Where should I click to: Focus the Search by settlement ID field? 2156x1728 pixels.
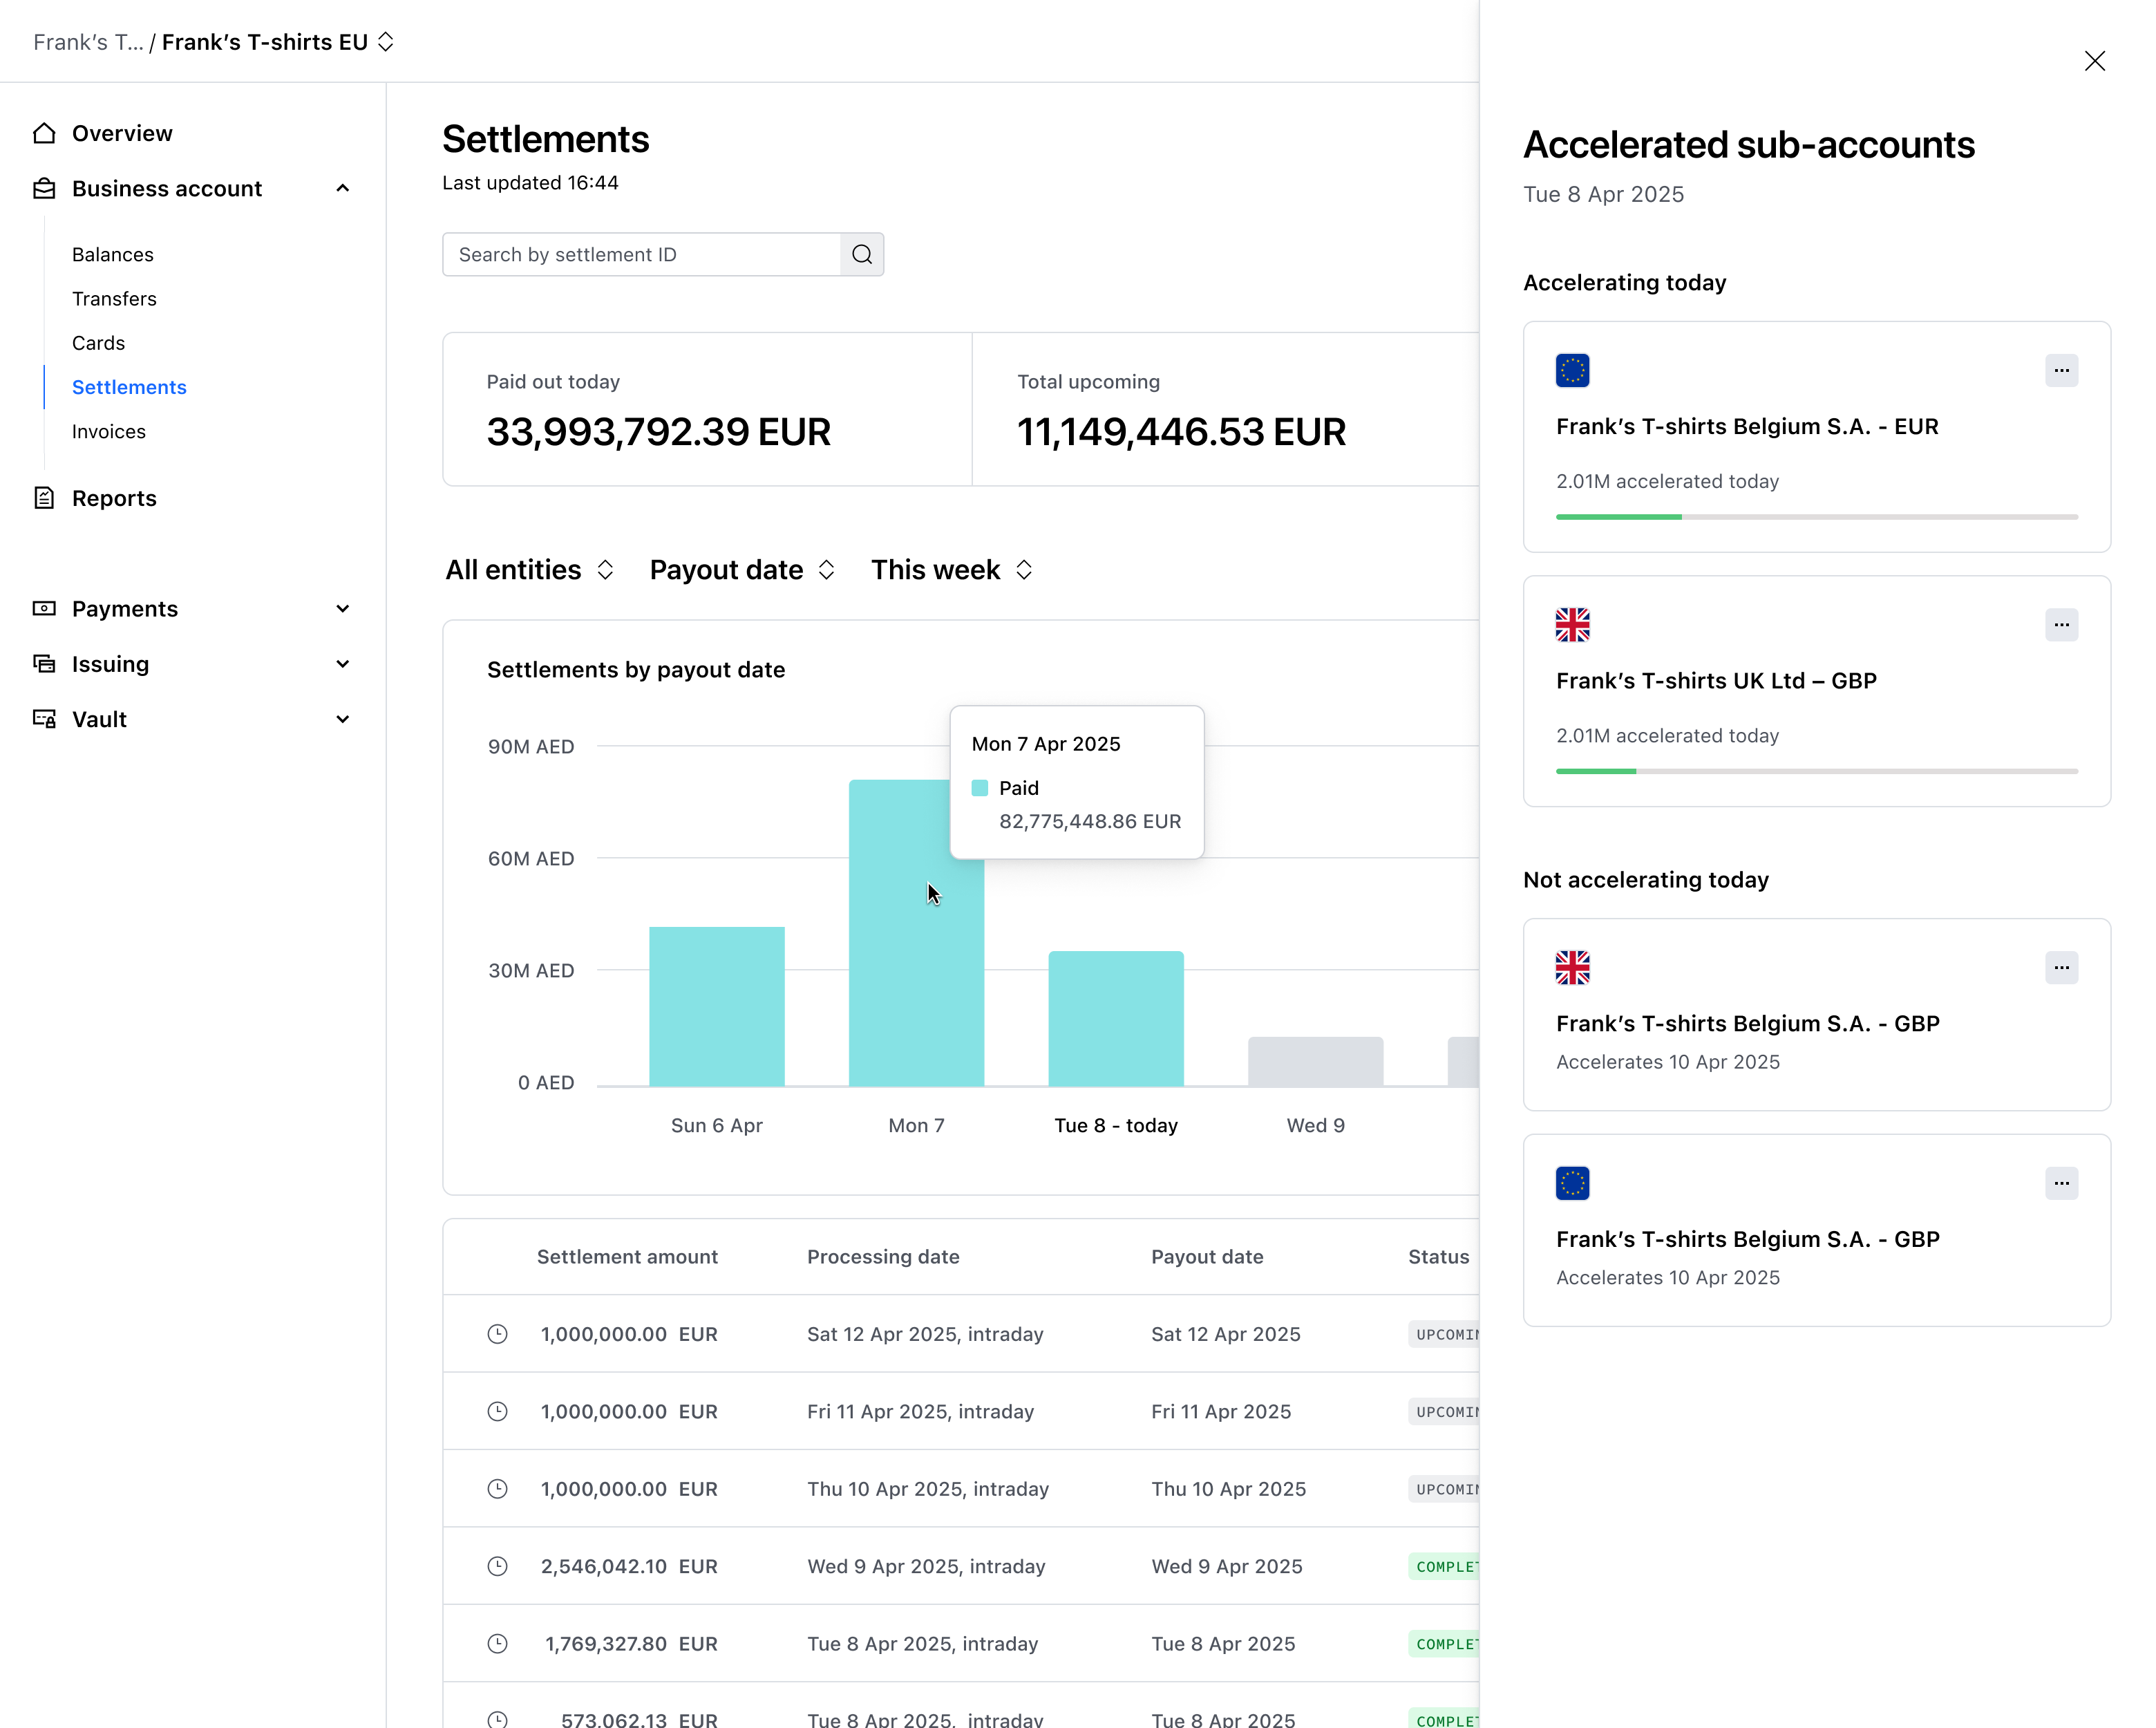(x=642, y=255)
